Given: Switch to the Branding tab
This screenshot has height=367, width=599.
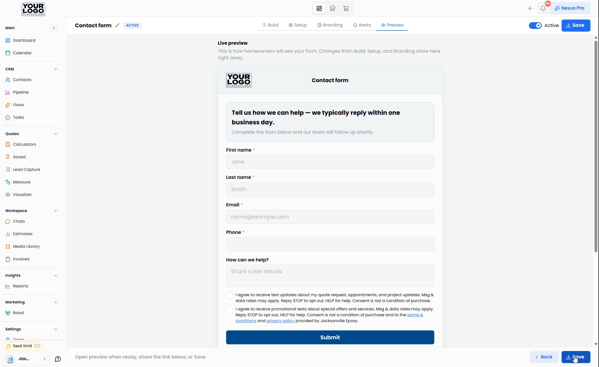Looking at the screenshot, I should (x=330, y=25).
